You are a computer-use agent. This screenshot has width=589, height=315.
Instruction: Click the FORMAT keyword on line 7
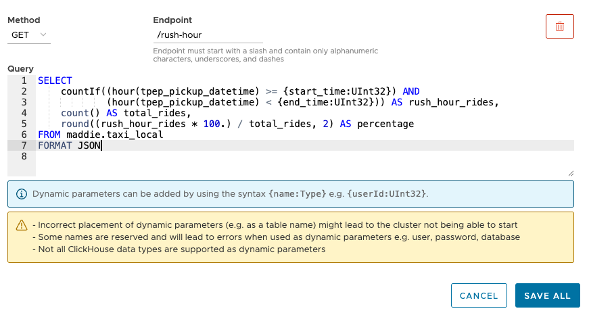pyautogui.click(x=55, y=145)
